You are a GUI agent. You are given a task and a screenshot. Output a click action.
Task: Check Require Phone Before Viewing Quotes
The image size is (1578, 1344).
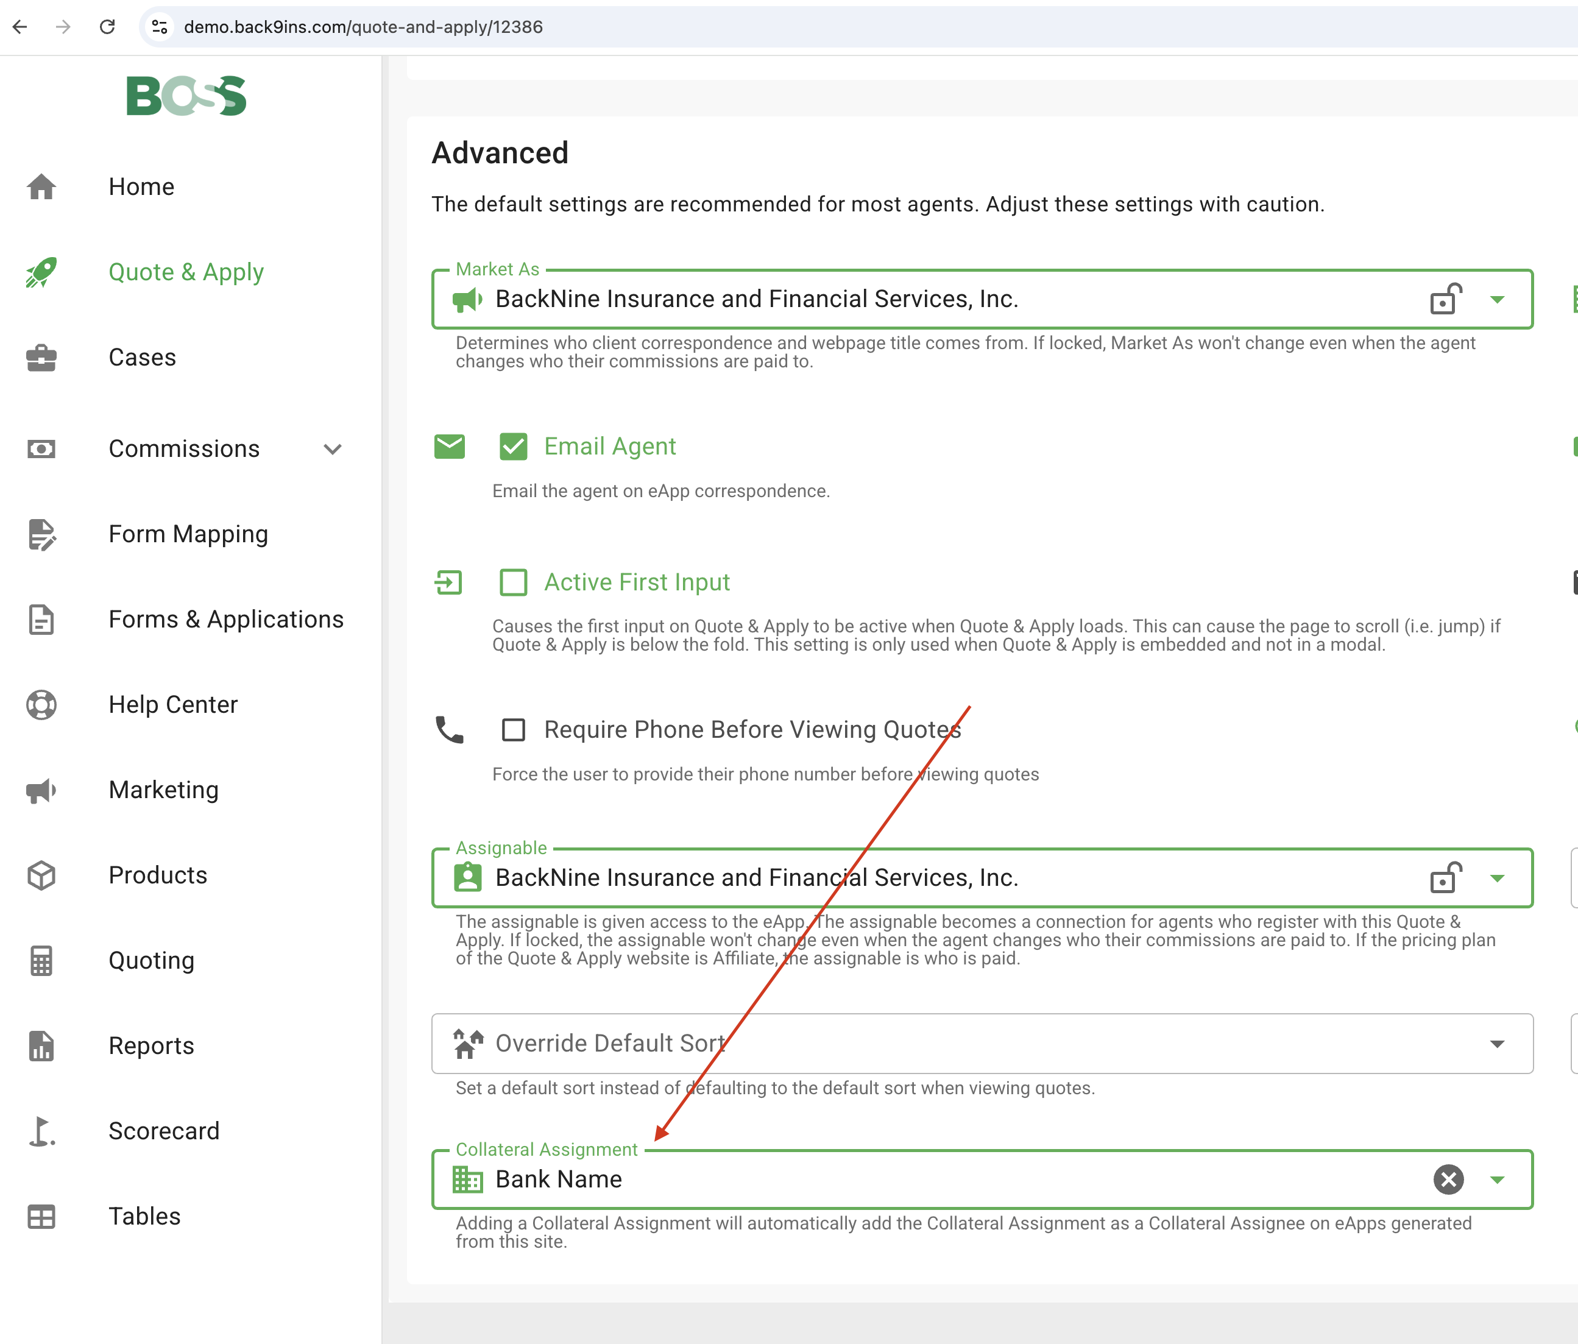(513, 729)
